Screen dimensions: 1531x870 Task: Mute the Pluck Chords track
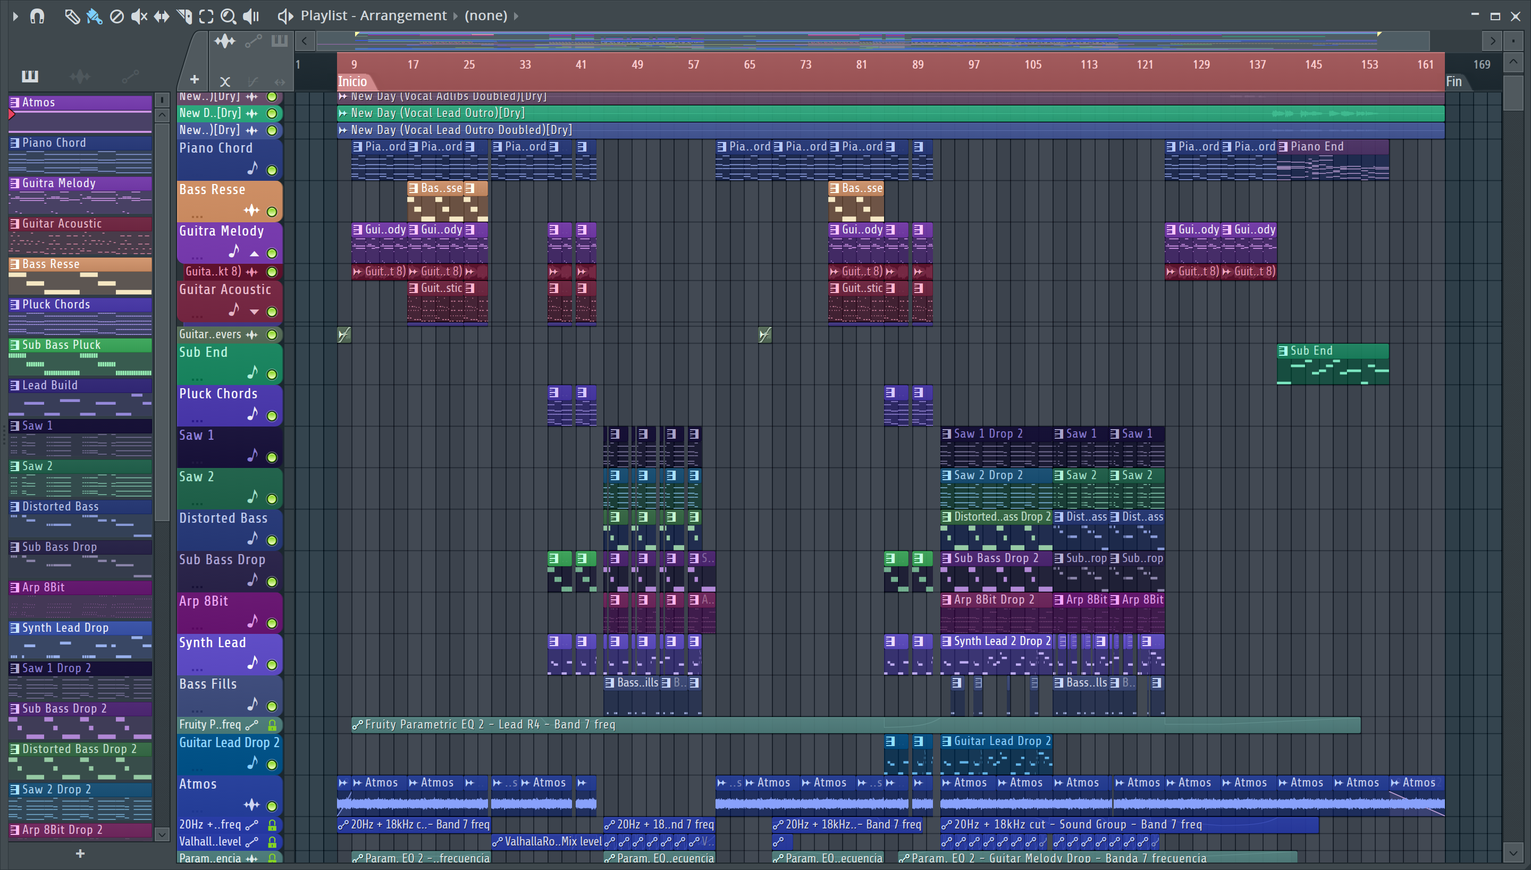(x=272, y=416)
